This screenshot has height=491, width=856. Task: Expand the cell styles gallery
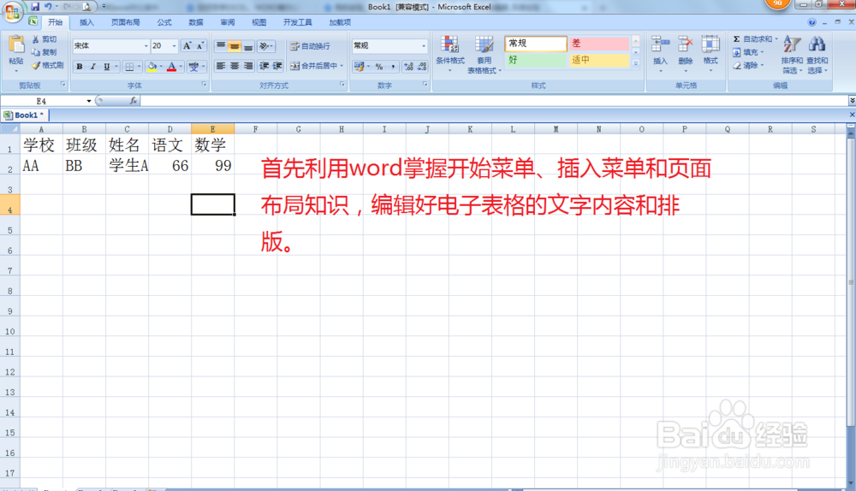point(635,64)
